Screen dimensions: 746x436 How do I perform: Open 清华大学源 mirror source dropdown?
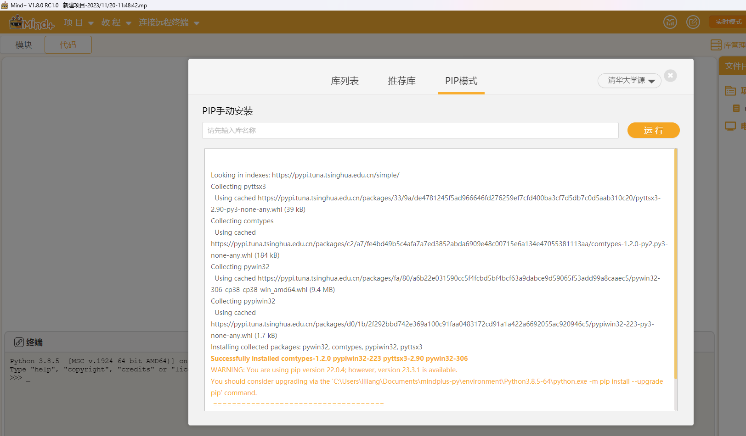coord(629,80)
